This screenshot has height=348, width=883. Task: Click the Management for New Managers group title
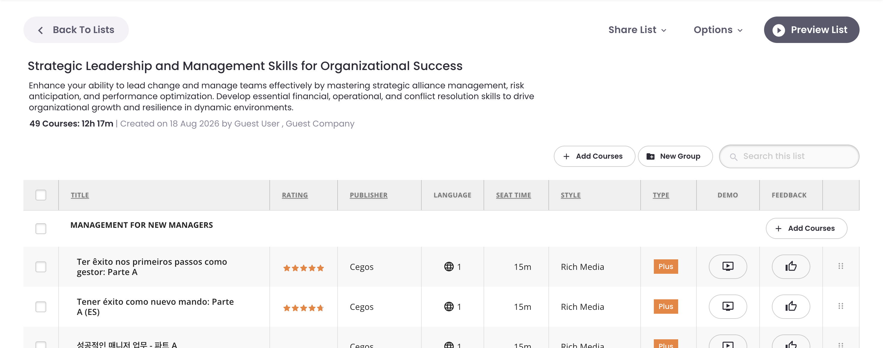pyautogui.click(x=141, y=225)
